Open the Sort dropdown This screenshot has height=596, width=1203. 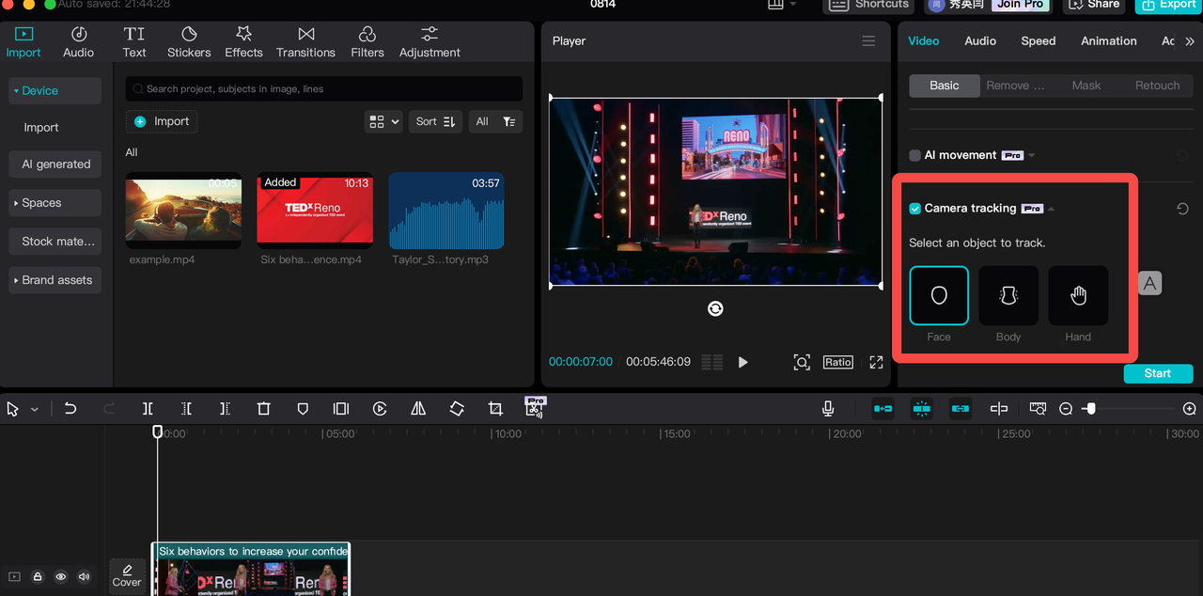(x=435, y=121)
